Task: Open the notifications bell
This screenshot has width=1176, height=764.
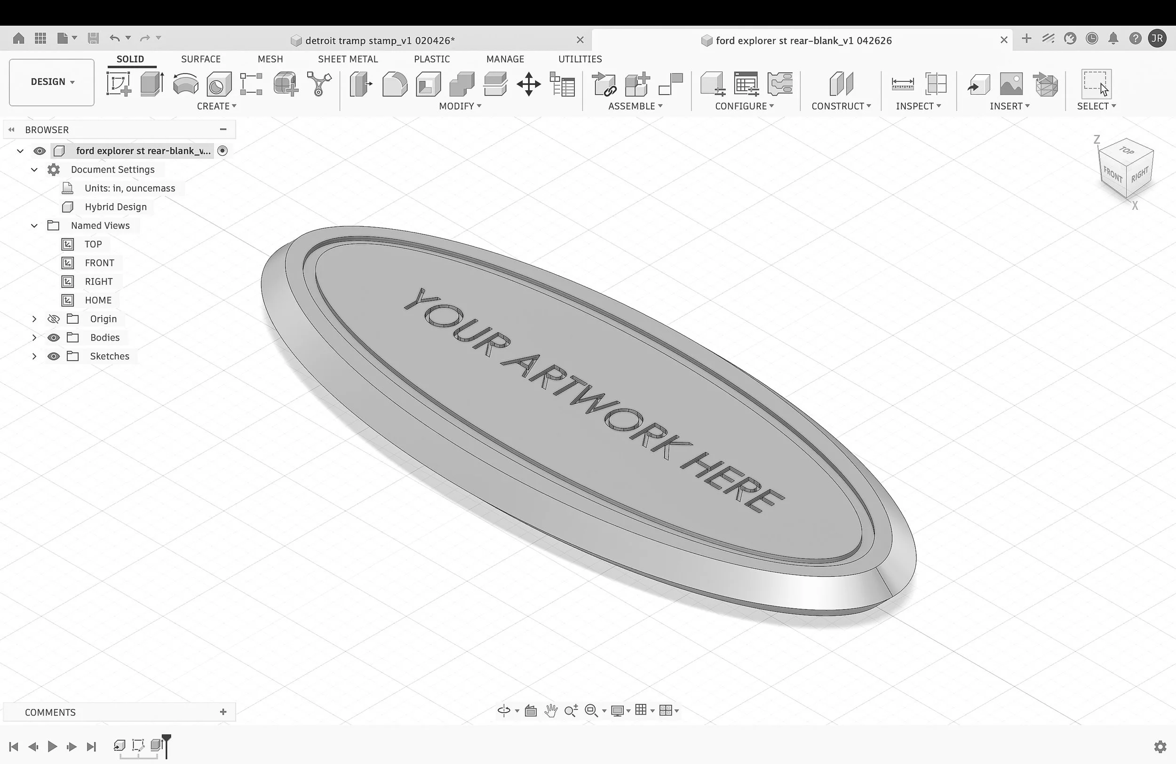Action: [1113, 39]
